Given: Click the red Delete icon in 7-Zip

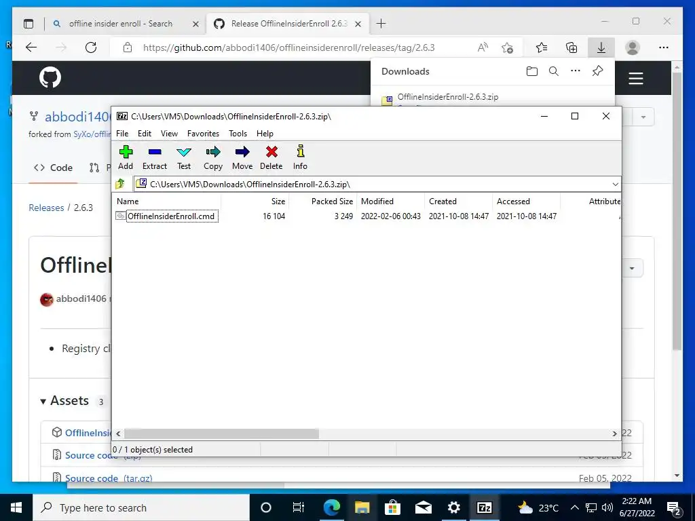Looking at the screenshot, I should click(x=271, y=157).
